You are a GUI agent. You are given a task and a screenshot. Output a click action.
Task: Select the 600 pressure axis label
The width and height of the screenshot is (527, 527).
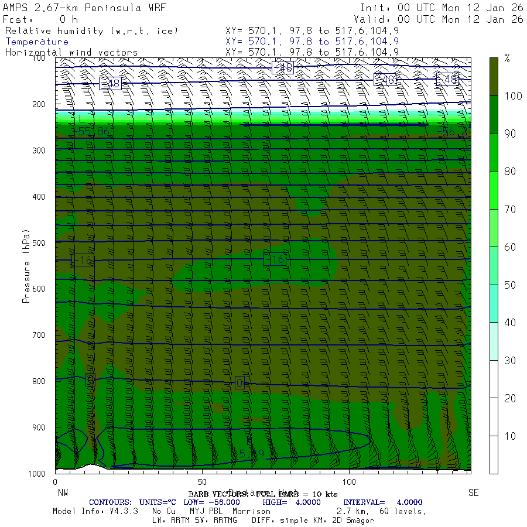click(39, 289)
